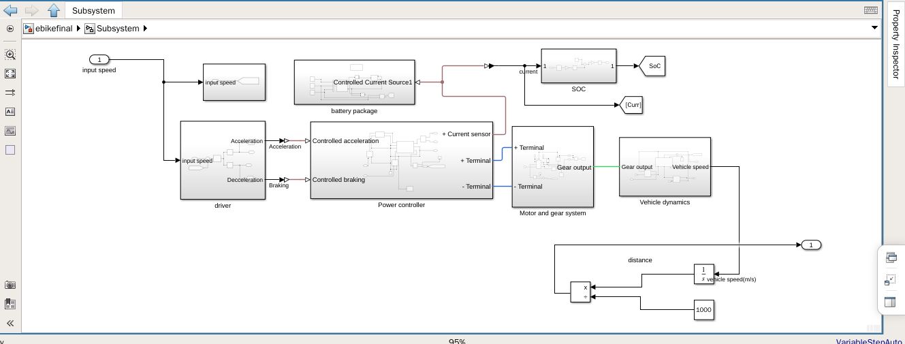Expand arrow after Subsystem in breadcrumb
This screenshot has height=344, width=905.
pyautogui.click(x=145, y=29)
